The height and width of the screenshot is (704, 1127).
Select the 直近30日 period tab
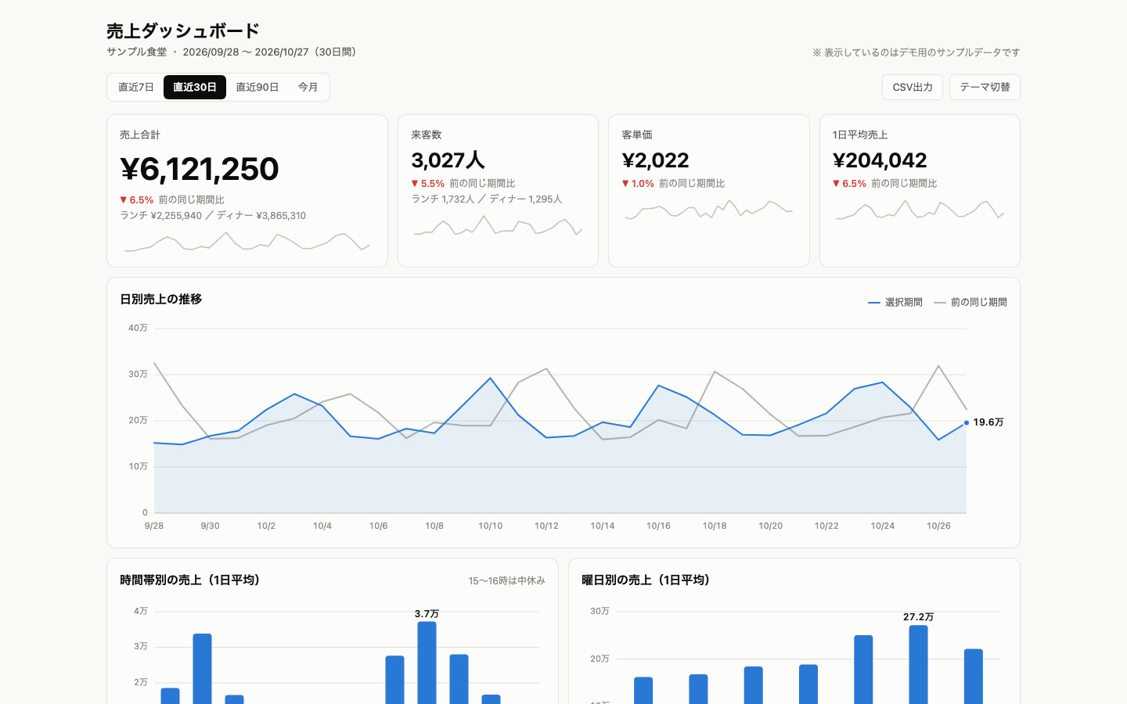(195, 87)
